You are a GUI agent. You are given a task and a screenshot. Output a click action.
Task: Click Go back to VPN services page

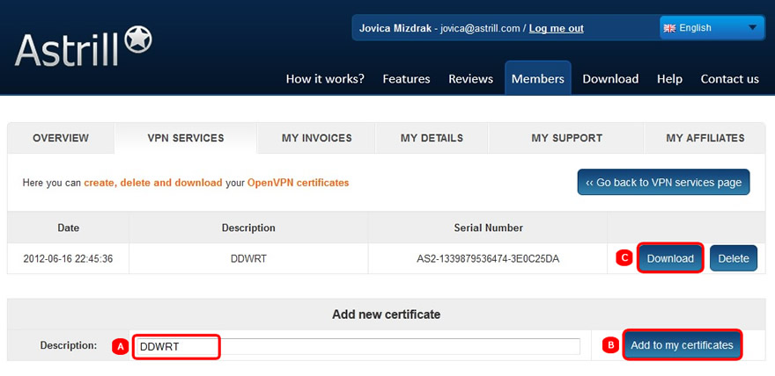(x=663, y=183)
